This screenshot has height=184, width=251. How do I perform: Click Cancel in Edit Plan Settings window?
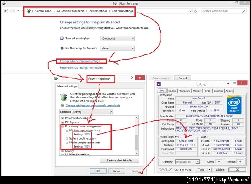(x=182, y=78)
